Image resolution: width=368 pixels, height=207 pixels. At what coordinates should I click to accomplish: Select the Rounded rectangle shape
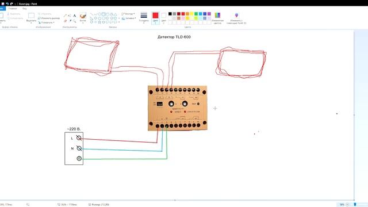(x=108, y=14)
